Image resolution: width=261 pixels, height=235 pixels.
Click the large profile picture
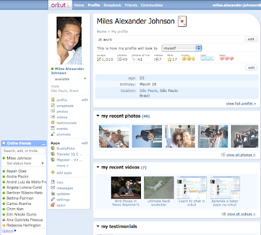[x=69, y=40]
